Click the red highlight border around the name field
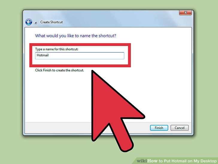218x164 pixels. 80,45
